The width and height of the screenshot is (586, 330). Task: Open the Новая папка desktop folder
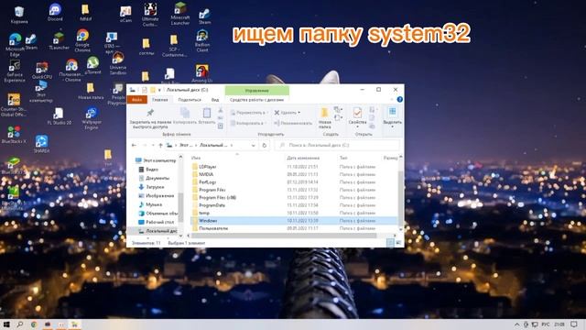91,92
